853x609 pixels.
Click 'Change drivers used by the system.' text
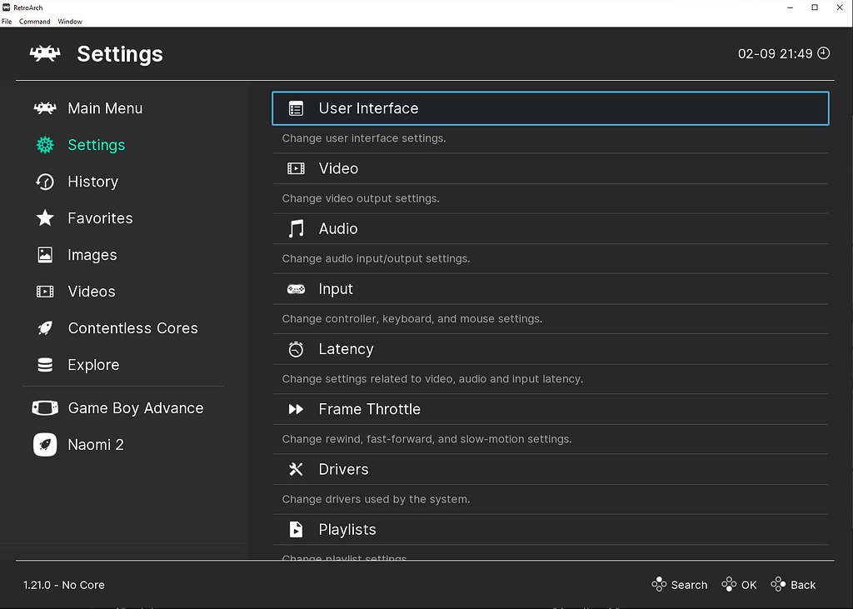[x=376, y=499]
